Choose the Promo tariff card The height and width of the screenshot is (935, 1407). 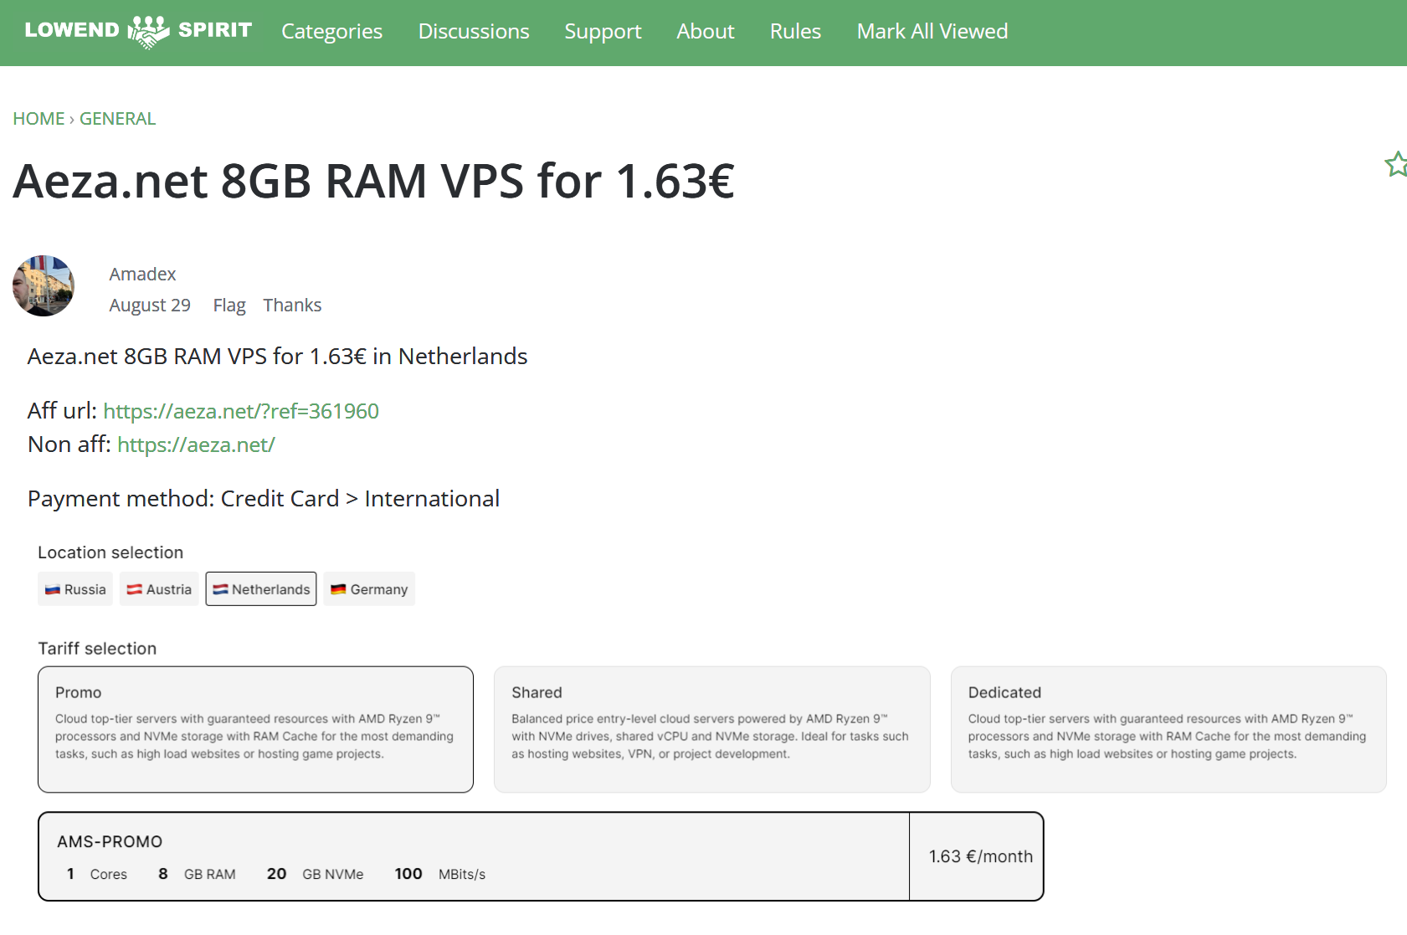pos(255,729)
